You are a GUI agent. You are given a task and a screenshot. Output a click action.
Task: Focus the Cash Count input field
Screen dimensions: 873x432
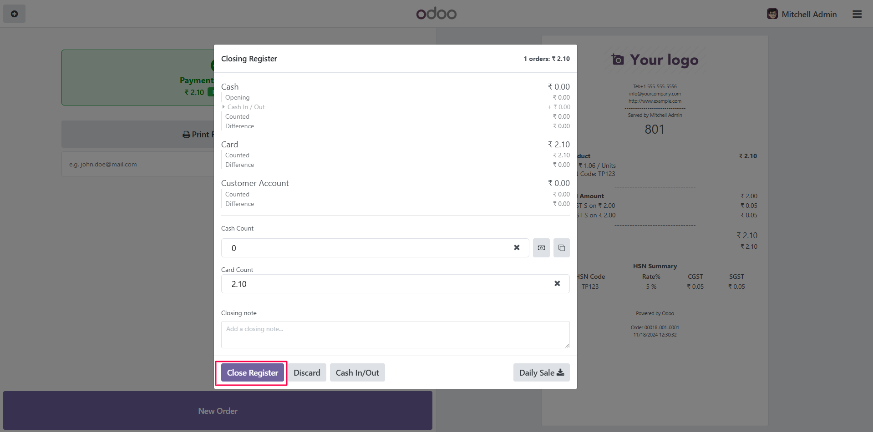click(x=364, y=248)
